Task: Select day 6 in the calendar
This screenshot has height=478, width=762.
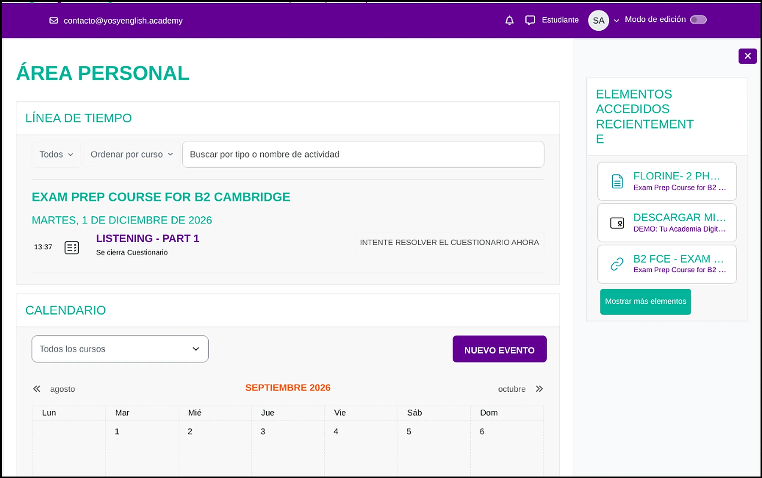Action: click(482, 432)
